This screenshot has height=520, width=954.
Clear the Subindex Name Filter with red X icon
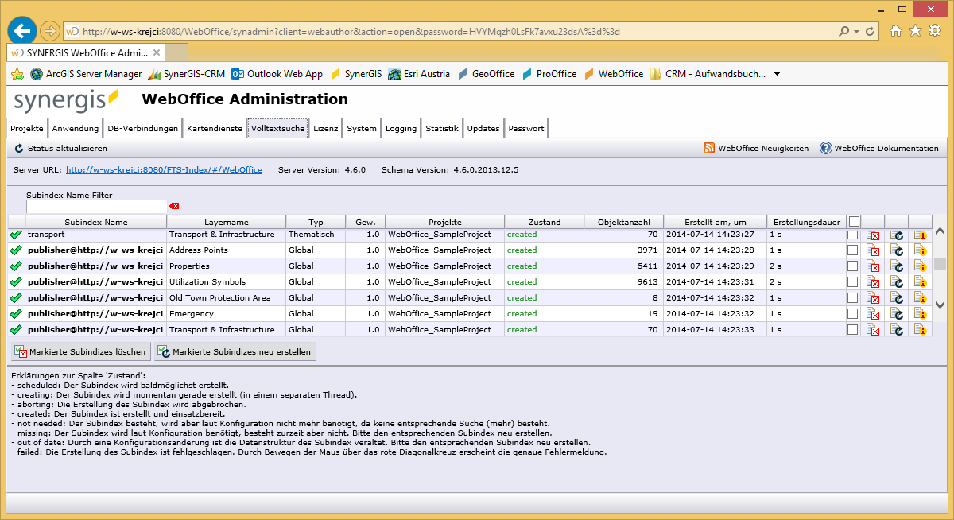coord(173,205)
